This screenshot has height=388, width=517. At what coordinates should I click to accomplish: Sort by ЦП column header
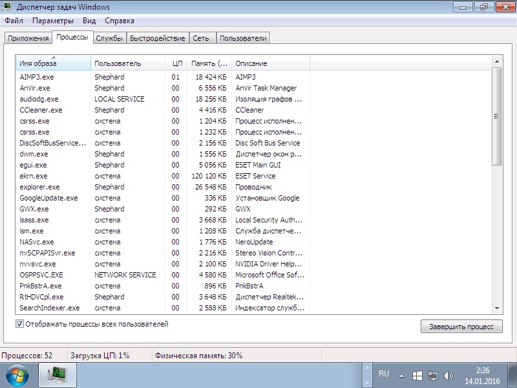176,63
